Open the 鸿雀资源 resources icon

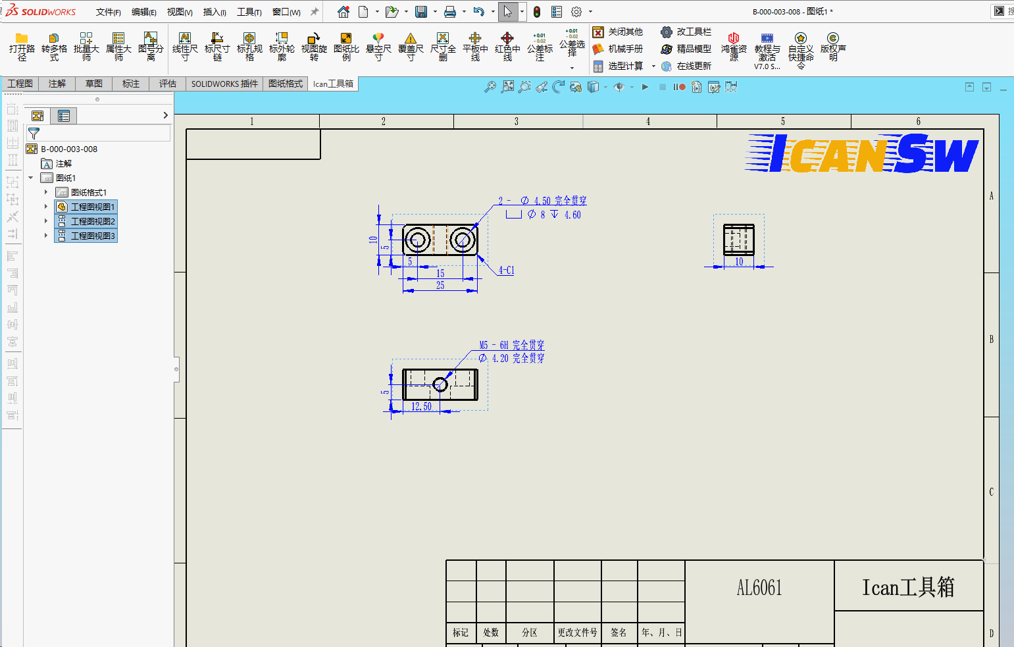click(x=734, y=46)
